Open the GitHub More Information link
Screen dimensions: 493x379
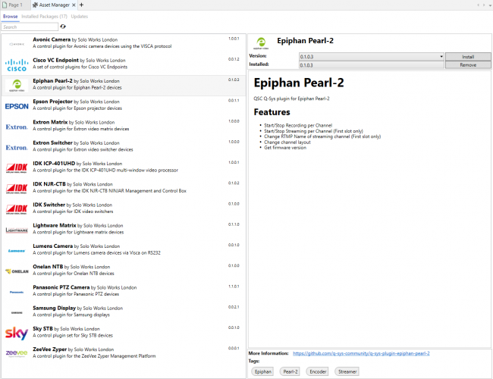361,353
